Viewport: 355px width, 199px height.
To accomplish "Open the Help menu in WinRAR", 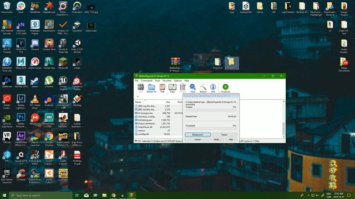I will tap(186, 81).
